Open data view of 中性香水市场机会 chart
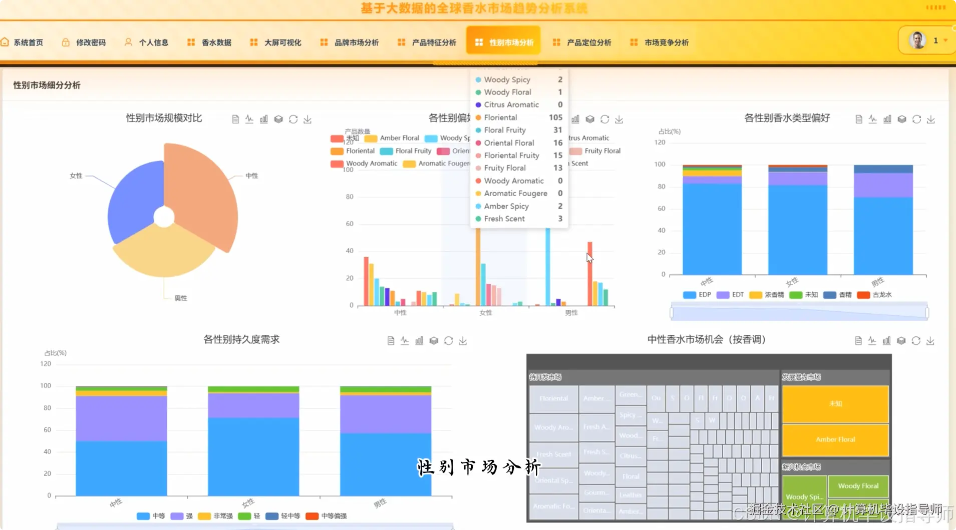 [859, 340]
